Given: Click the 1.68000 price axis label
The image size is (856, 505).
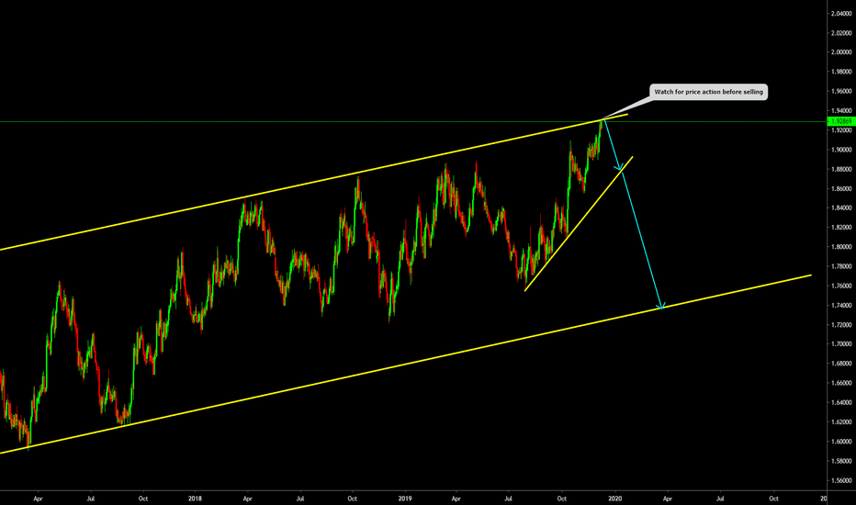Looking at the screenshot, I should (841, 364).
